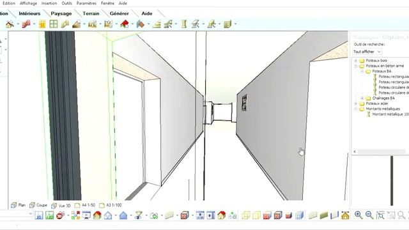Select Montant métallique item in catalog
Screen dimensions: 409x230
coord(390,114)
